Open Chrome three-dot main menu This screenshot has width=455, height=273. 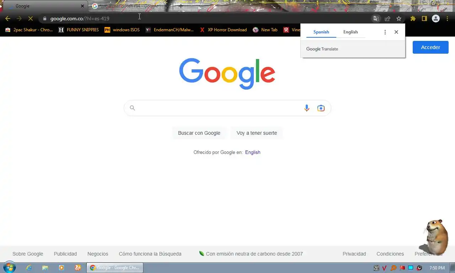coord(447,18)
